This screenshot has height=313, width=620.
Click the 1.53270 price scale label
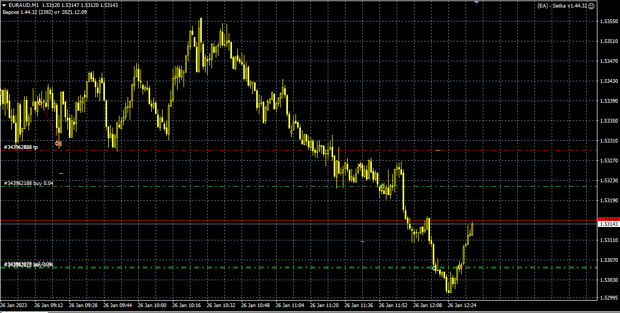[x=609, y=161]
